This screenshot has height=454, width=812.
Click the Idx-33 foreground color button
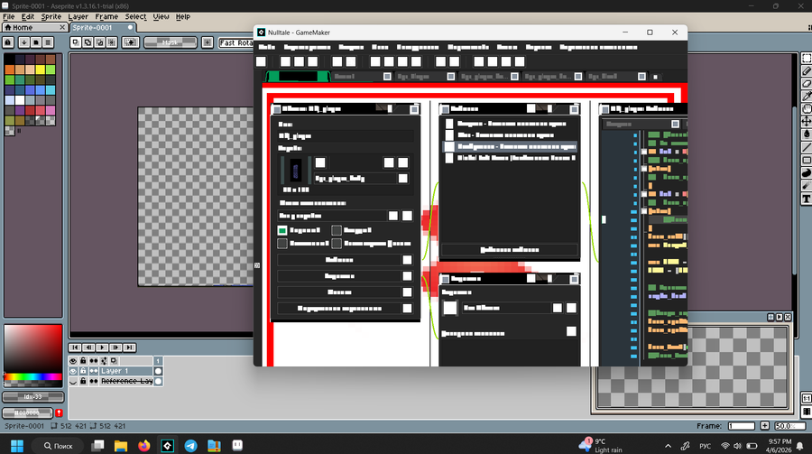(33, 397)
